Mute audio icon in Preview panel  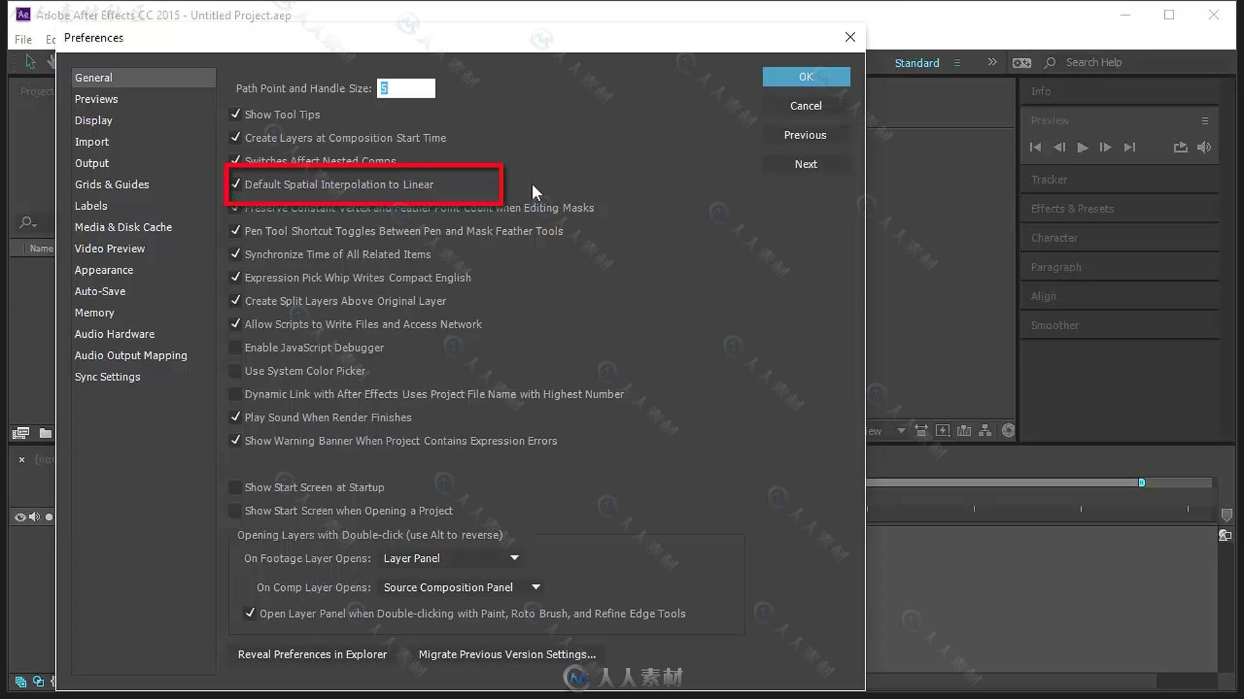[1204, 148]
